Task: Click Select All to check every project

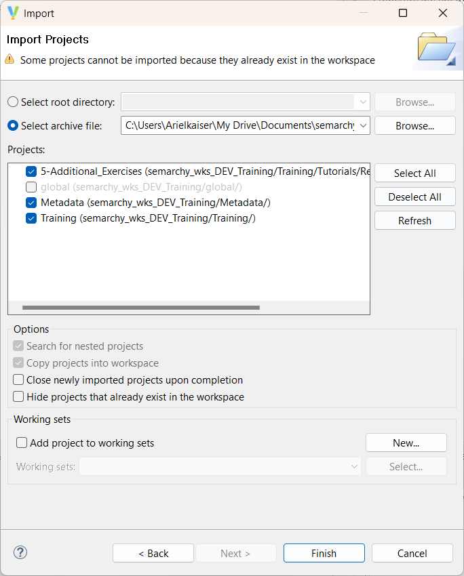Action: pos(414,173)
